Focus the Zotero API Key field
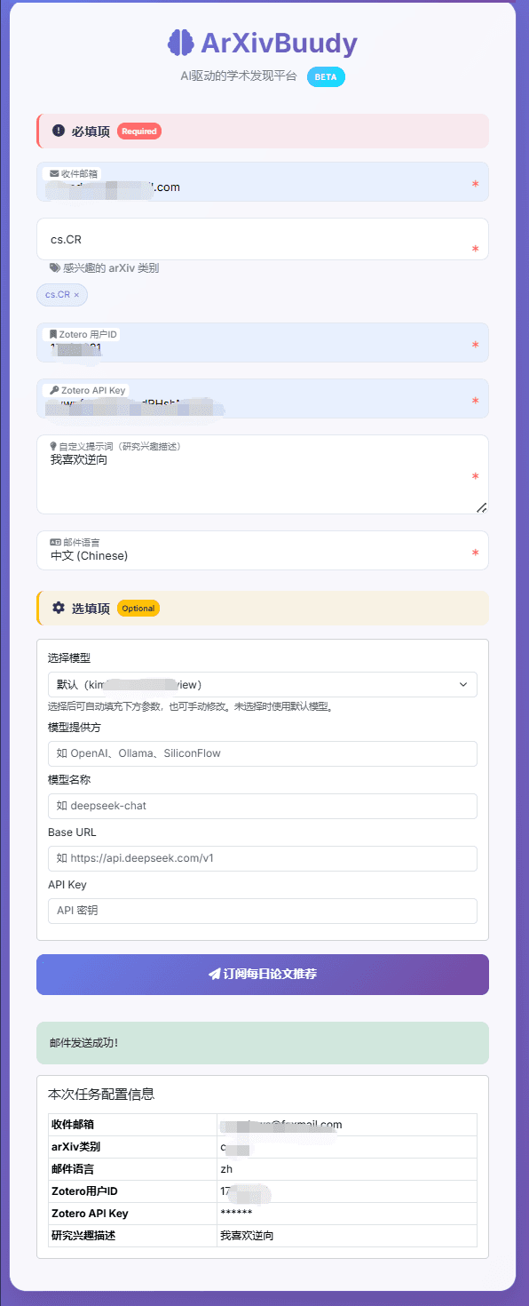 click(x=263, y=398)
